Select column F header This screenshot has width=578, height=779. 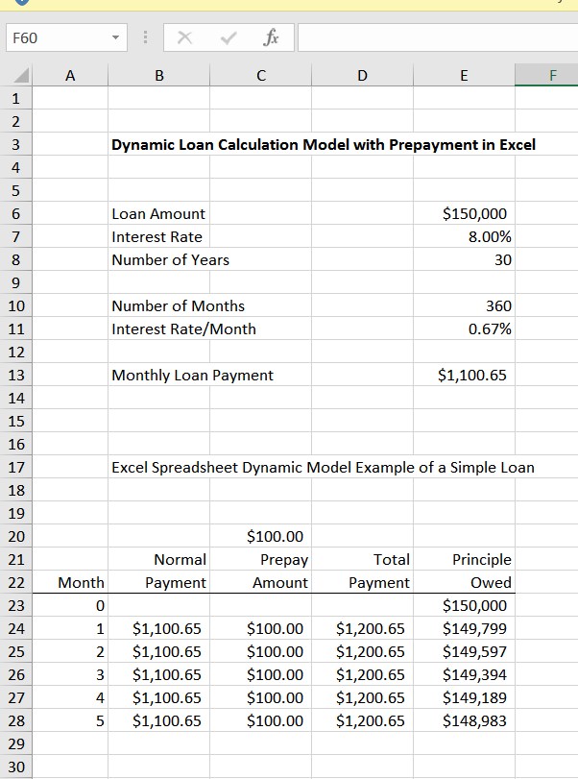pos(546,76)
